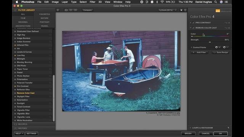Favorite star for Old Photo

15,66
